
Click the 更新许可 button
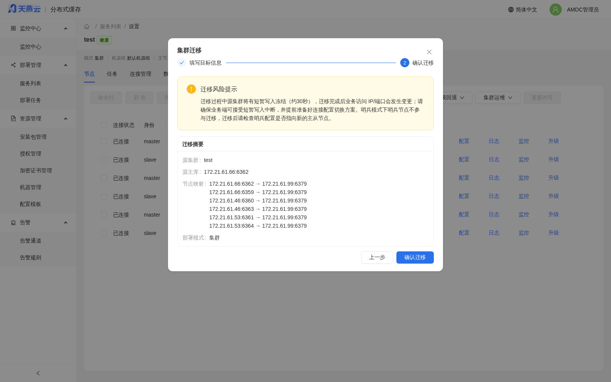542,98
